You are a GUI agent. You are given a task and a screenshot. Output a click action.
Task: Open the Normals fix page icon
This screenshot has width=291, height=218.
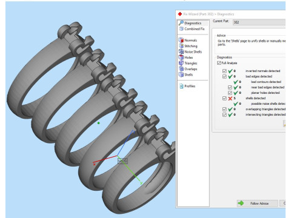pos(181,40)
